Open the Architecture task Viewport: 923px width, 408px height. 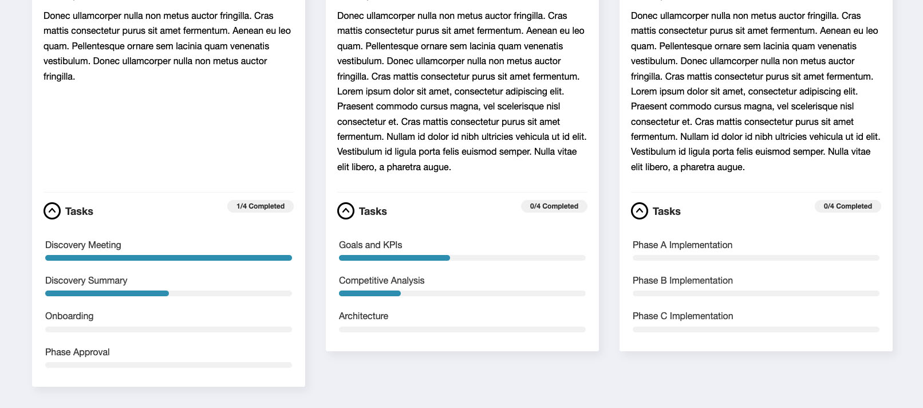click(x=364, y=316)
